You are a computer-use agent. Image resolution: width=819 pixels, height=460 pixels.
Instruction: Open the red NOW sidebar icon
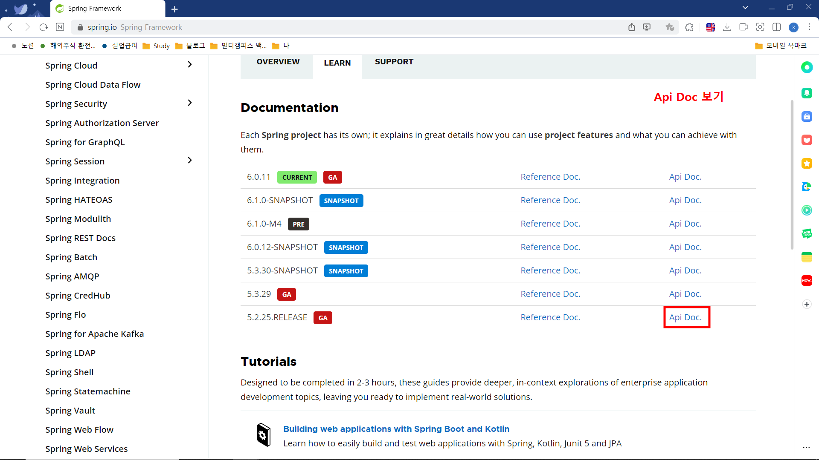(807, 280)
